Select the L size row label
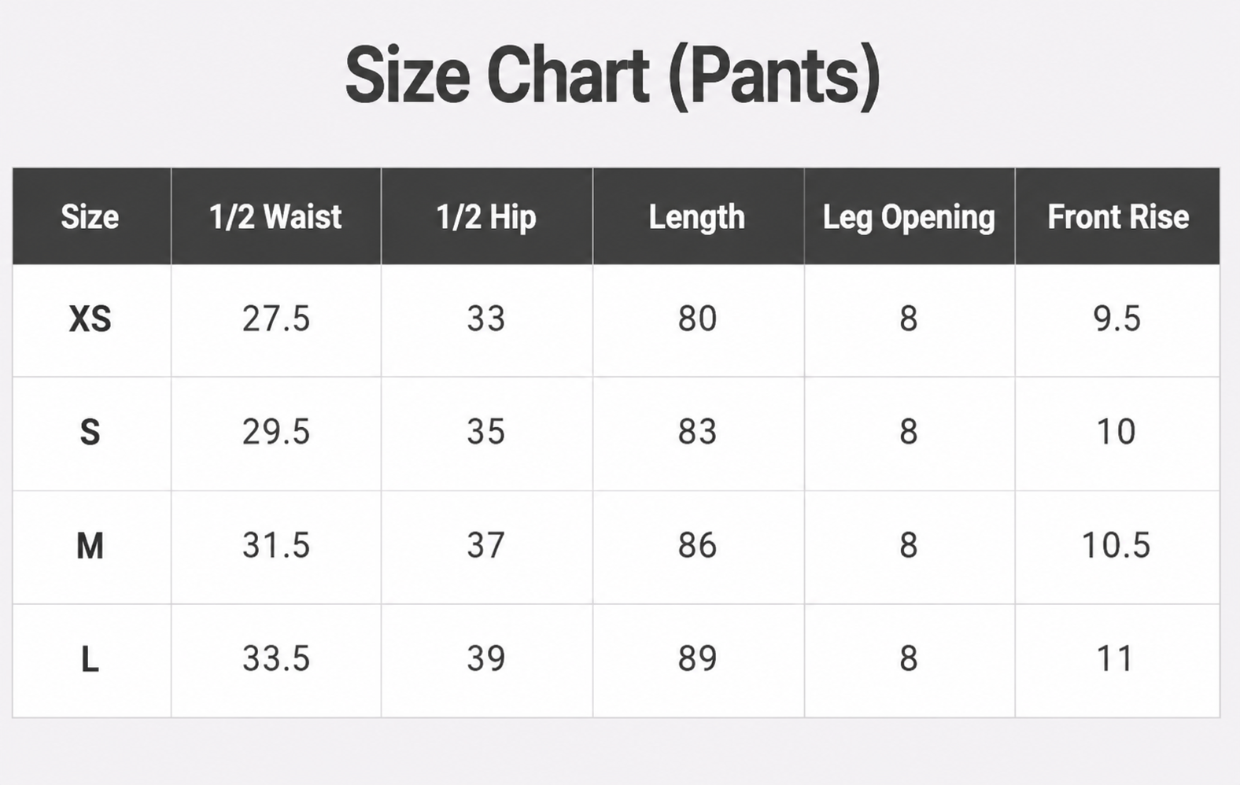Viewport: 1240px width, 785px height. pos(90,658)
